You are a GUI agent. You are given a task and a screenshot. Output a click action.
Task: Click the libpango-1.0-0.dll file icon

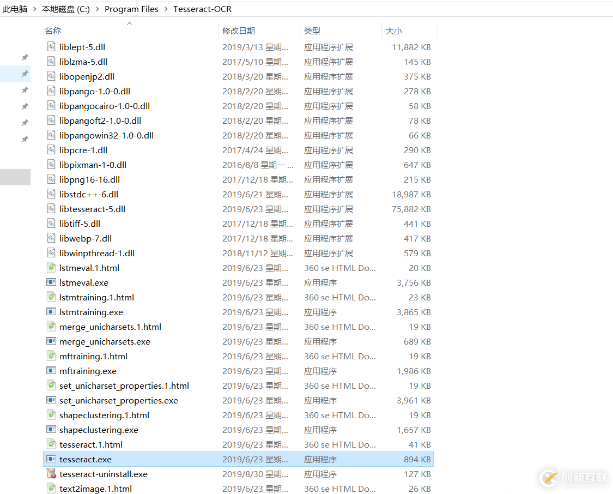[51, 91]
